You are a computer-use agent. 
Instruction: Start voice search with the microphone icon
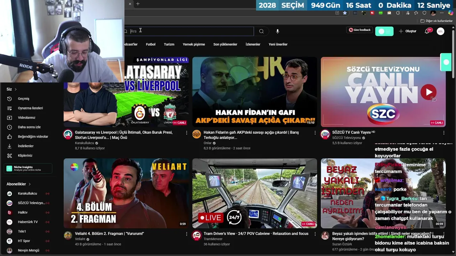[x=278, y=31]
